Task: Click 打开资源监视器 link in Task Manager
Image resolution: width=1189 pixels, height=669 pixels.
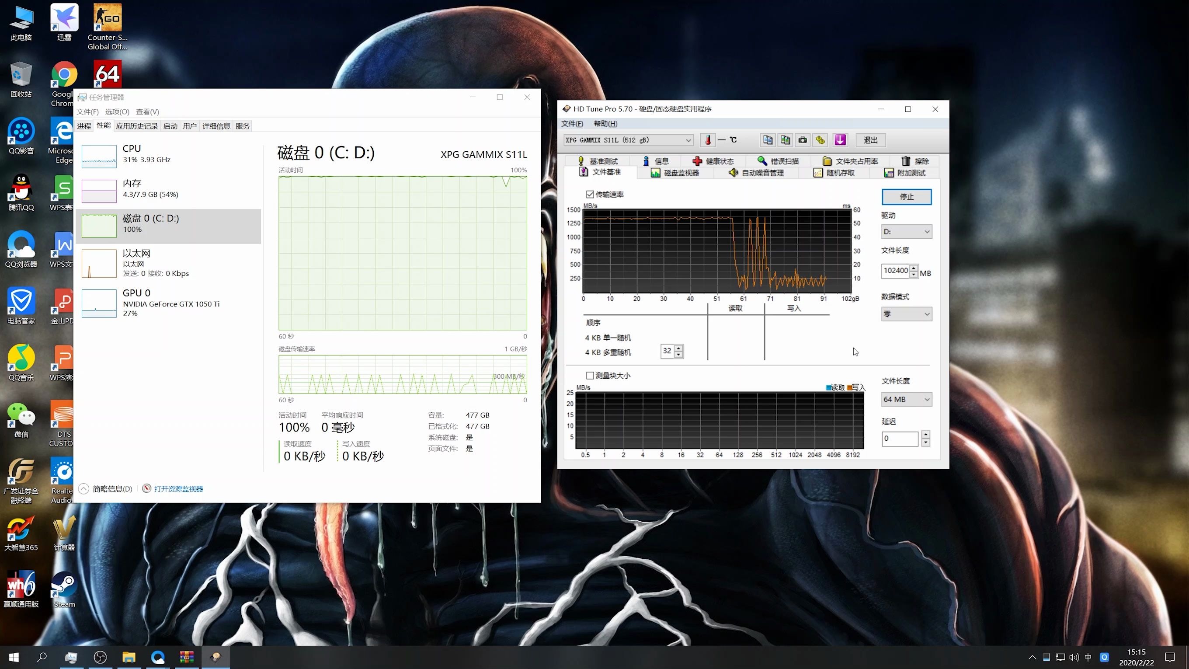Action: pos(179,488)
